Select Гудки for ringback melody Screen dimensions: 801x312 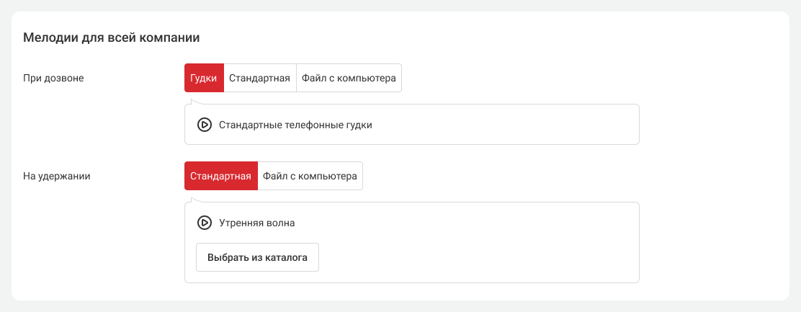(x=204, y=78)
